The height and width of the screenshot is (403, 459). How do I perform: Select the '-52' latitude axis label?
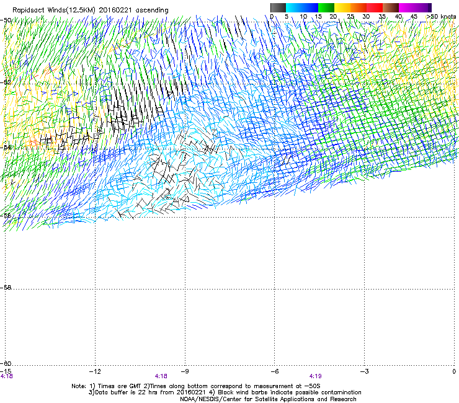pos(6,82)
